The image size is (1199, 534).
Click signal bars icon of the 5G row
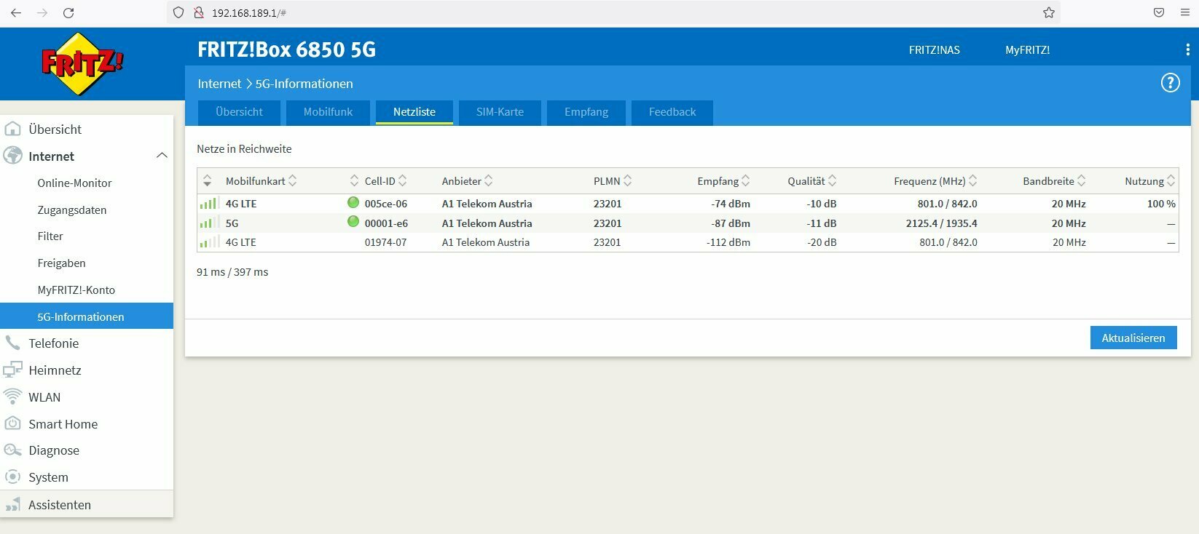[209, 223]
